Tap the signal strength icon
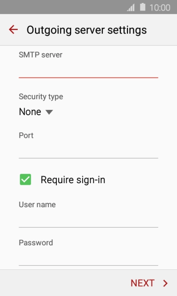 point(131,8)
